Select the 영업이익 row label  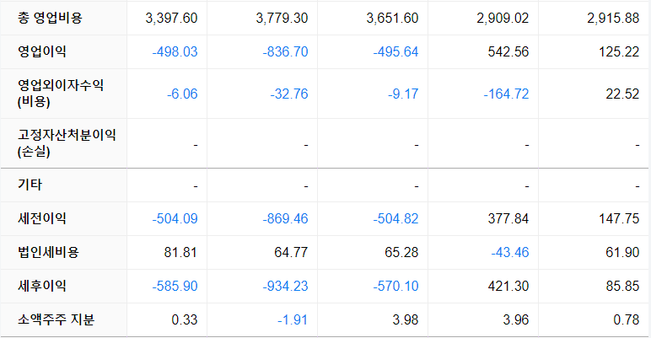click(x=42, y=51)
